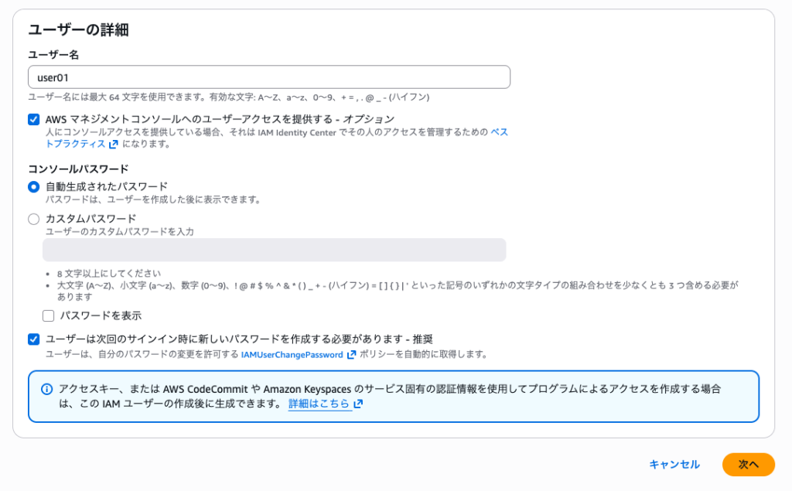Click the カスタムパスワード label text
The image size is (792, 491).
pos(90,219)
